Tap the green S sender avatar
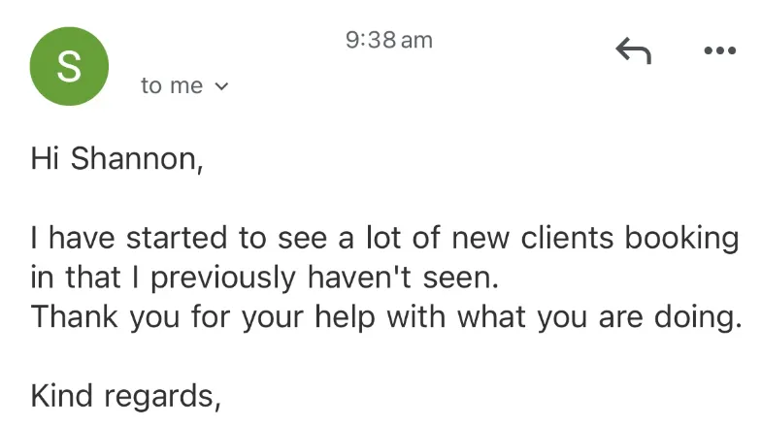 (x=69, y=66)
